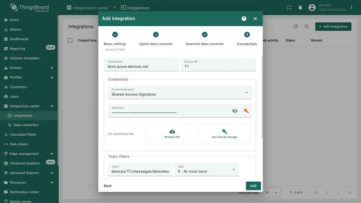Expand Advanced features chevron

(52, 173)
